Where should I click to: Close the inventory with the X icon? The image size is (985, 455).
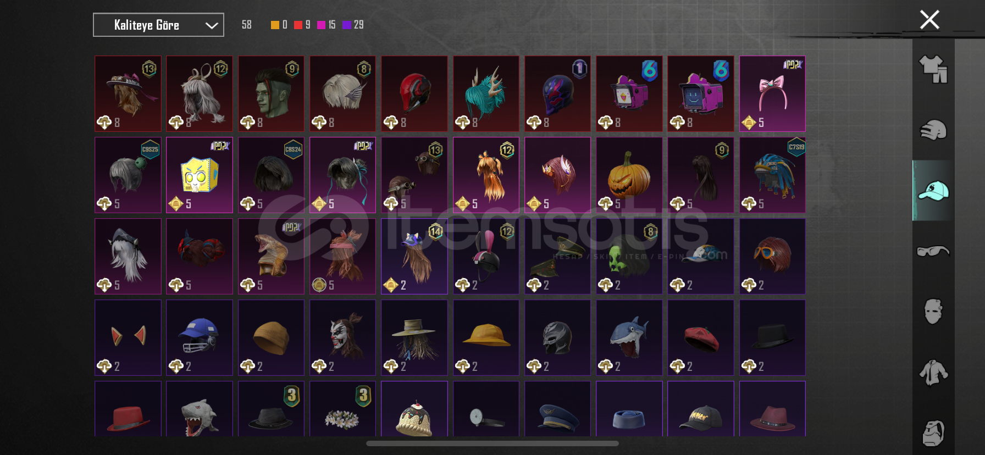929,20
